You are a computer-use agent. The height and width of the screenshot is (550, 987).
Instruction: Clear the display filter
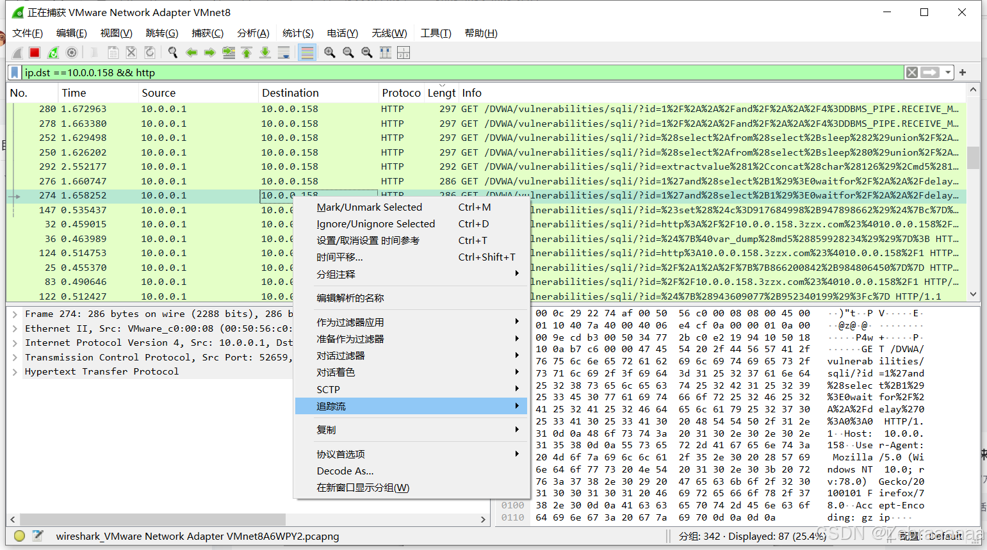point(912,72)
